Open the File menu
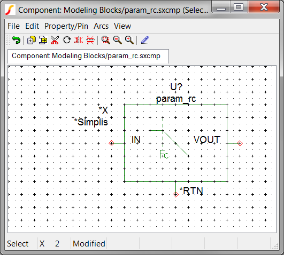 tap(13, 26)
